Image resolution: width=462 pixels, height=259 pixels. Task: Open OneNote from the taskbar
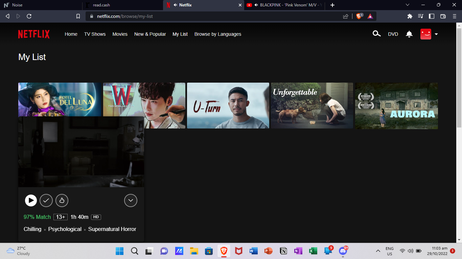click(298, 251)
